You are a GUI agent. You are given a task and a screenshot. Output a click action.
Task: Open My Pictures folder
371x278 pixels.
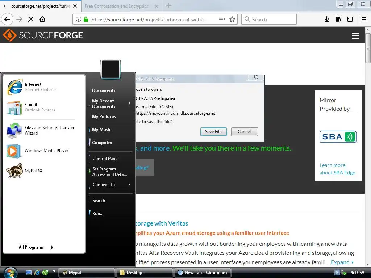(104, 117)
